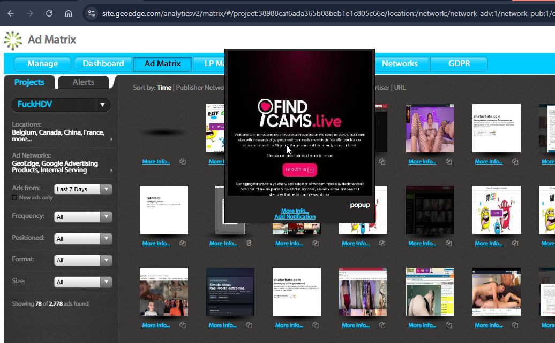This screenshot has height=343, width=555.
Task: Copy icon under fourth thumbnail in middle row
Action: click(x=382, y=244)
